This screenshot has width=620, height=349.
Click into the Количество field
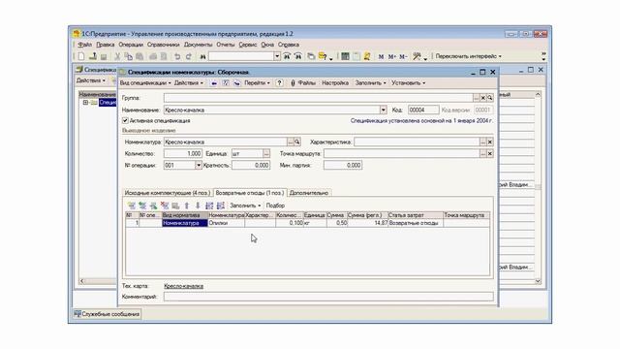(183, 153)
